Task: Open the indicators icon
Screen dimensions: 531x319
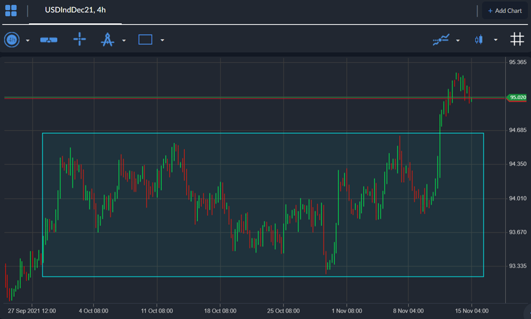Action: click(x=441, y=40)
